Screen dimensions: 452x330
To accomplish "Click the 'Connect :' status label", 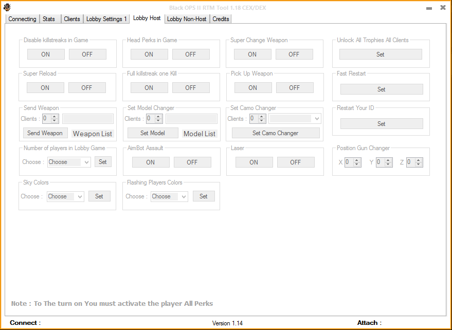I will pyautogui.click(x=25, y=323).
